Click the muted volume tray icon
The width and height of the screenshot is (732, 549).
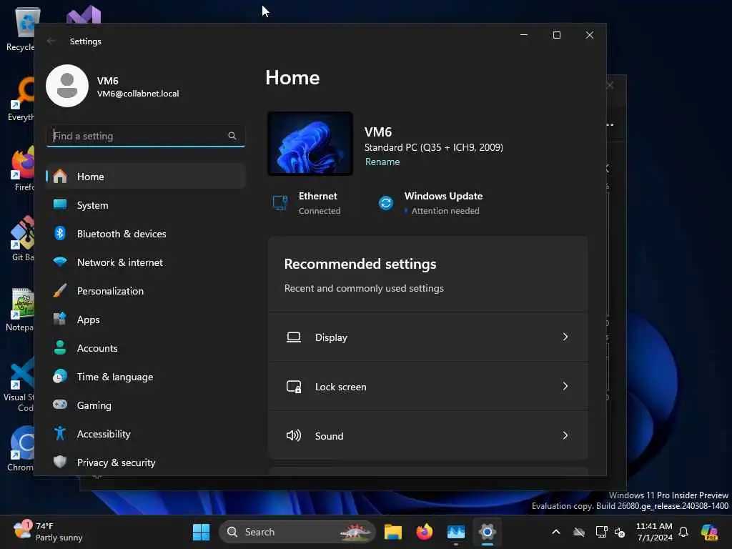point(620,532)
